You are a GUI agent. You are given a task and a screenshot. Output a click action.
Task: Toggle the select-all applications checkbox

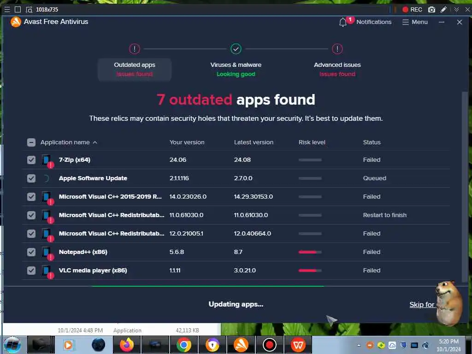tap(31, 142)
